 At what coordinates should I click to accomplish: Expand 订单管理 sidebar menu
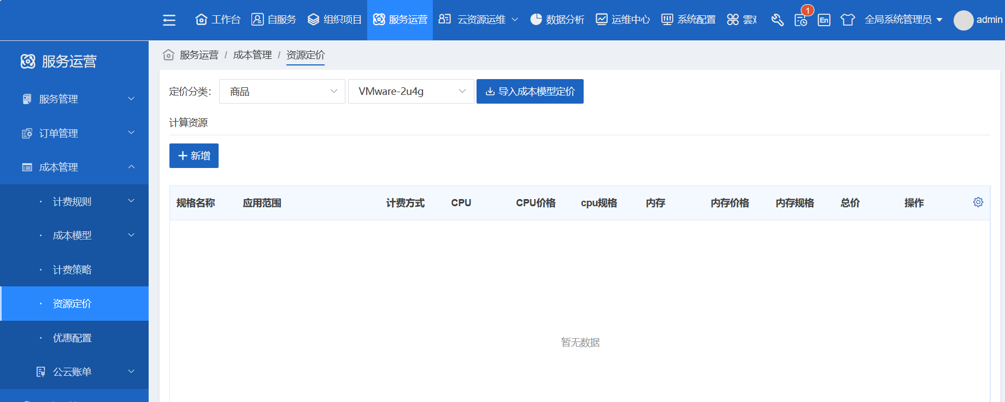[74, 133]
